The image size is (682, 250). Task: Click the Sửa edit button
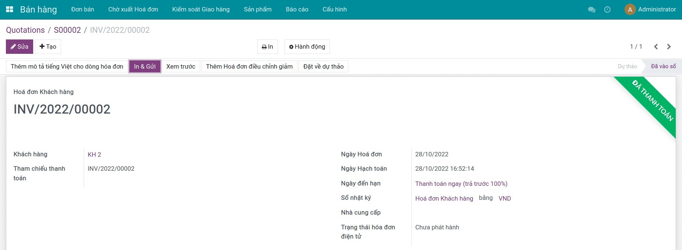click(x=20, y=47)
